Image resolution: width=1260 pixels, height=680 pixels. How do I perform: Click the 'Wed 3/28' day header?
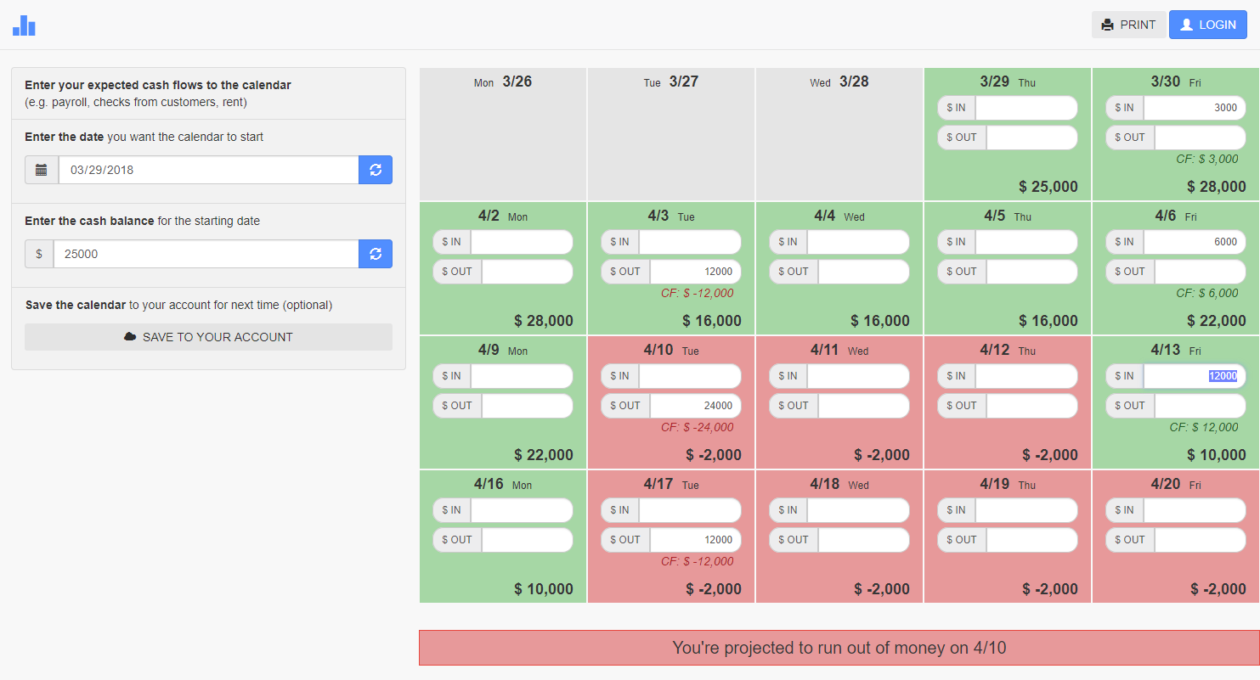[x=839, y=81]
